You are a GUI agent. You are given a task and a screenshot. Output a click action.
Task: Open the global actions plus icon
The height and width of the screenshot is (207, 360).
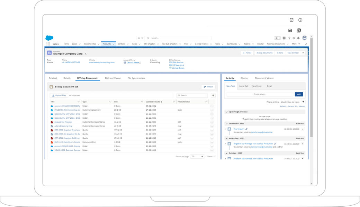pyautogui.click(x=284, y=38)
